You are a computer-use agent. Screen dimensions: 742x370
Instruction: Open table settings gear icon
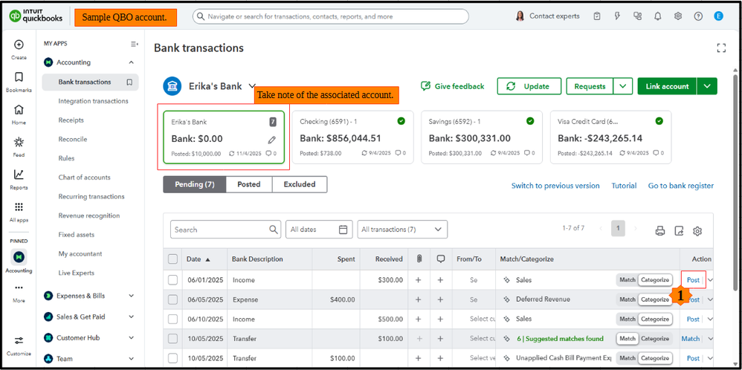[x=697, y=231]
